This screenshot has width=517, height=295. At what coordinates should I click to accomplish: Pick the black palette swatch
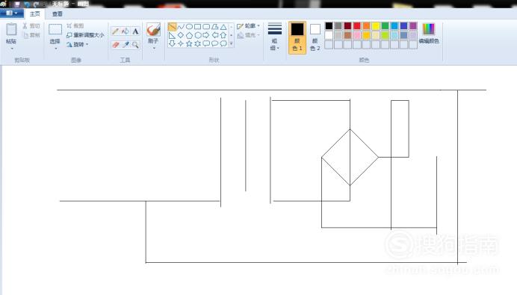pyautogui.click(x=329, y=25)
